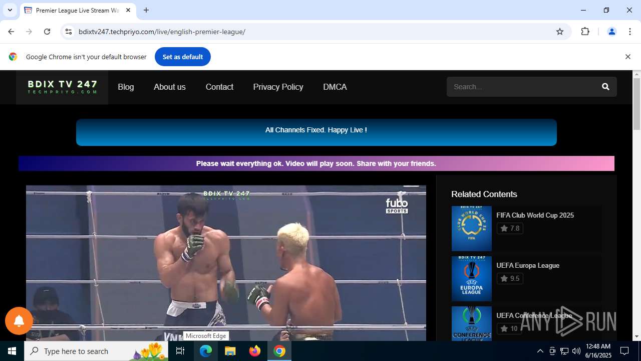Click the search magnifier icon

coord(605,87)
